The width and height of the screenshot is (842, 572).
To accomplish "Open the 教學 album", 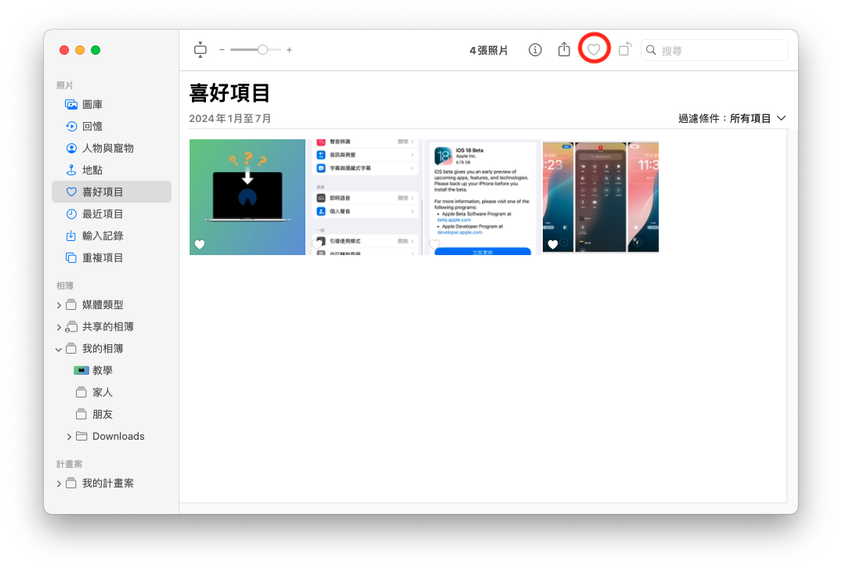I will pyautogui.click(x=111, y=370).
